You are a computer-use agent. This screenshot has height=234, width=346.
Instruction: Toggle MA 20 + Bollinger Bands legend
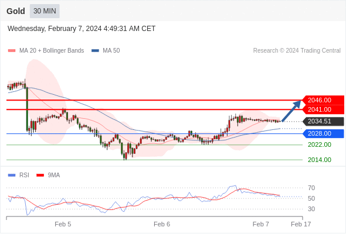[46, 51]
